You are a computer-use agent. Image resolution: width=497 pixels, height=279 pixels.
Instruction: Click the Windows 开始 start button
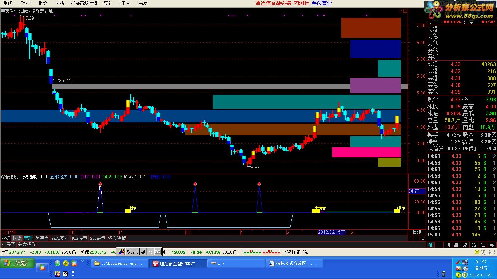coord(17,263)
